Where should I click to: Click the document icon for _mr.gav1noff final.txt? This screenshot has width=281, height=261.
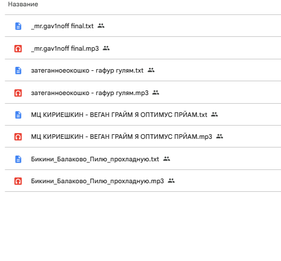coord(18,26)
